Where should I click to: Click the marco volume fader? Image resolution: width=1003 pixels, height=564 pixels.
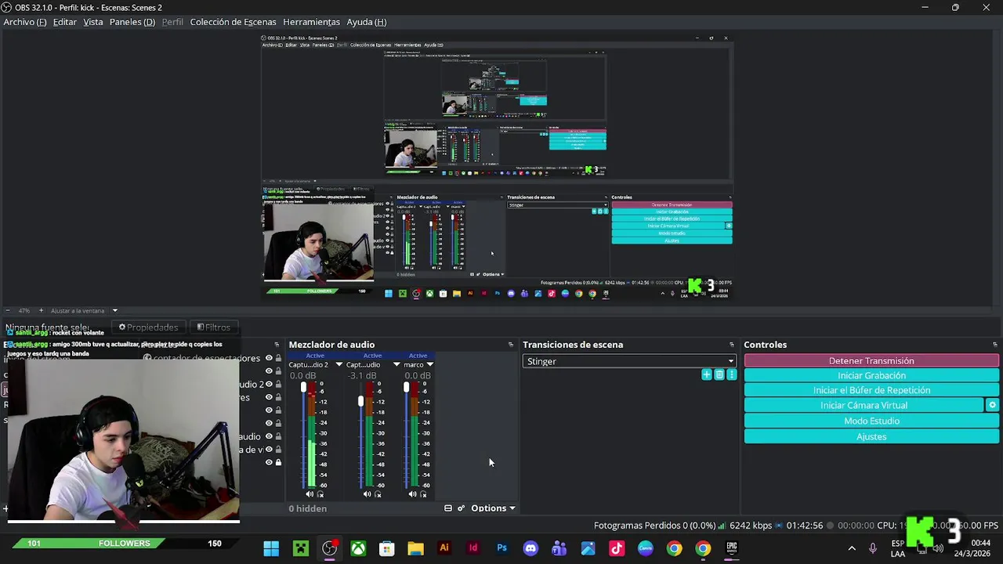coord(406,387)
